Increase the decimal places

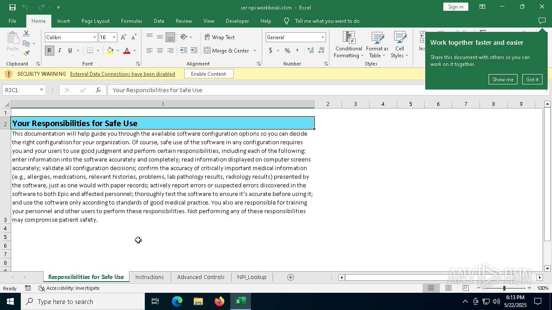tap(310, 50)
